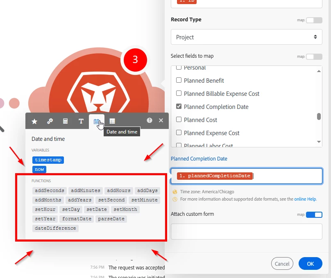331x278 pixels.
Task: Close the function panel with X
Action: (x=161, y=120)
